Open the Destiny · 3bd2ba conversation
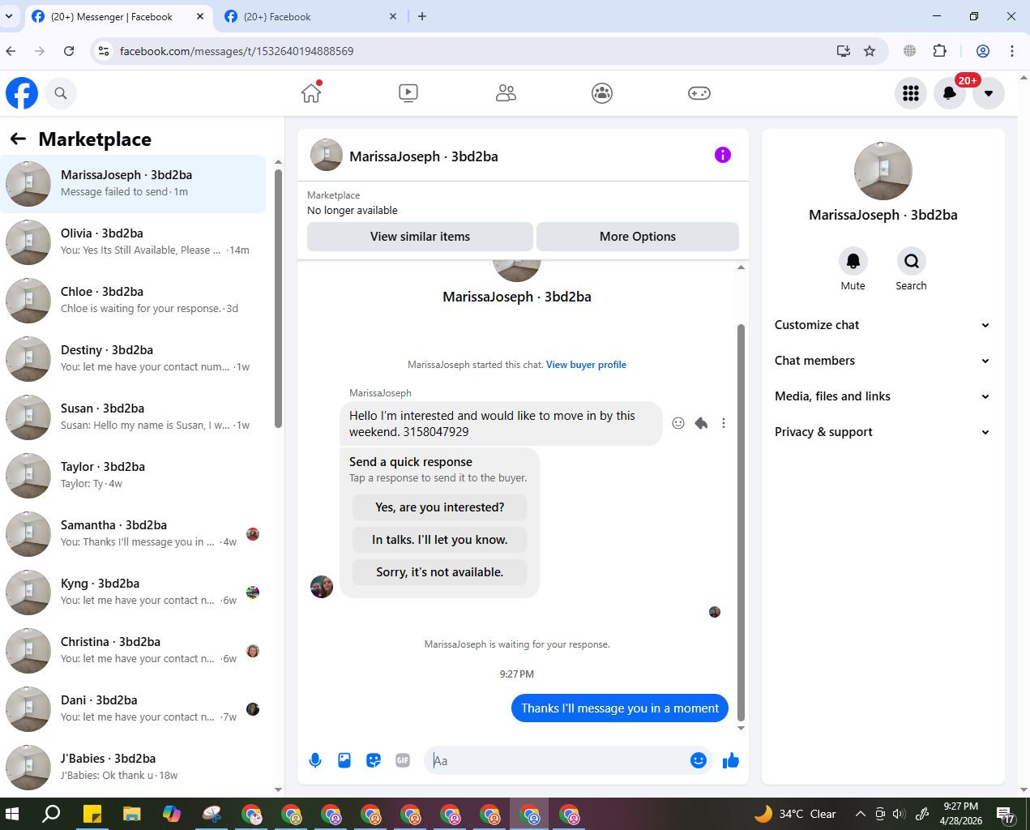Screen dimensions: 1030x830 click(133, 359)
